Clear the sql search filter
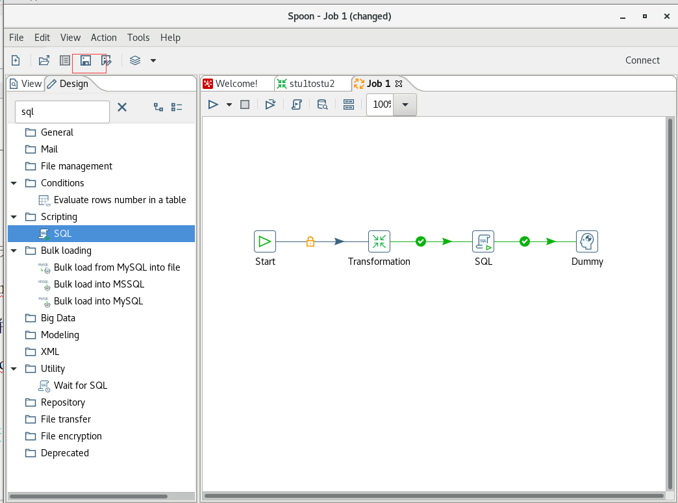 pos(122,107)
